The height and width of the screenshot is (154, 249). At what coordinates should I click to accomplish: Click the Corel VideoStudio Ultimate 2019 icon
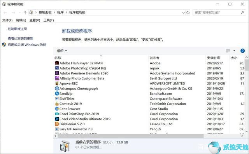click(x=57, y=119)
